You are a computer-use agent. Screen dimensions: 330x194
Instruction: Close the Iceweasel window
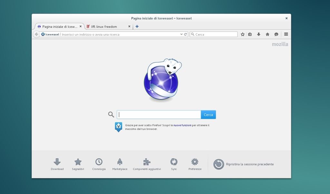pos(286,18)
